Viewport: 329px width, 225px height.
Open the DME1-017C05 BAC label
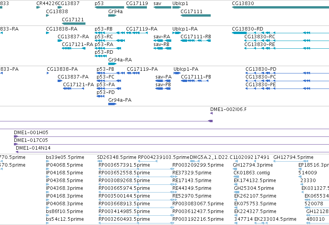[x=31, y=140]
